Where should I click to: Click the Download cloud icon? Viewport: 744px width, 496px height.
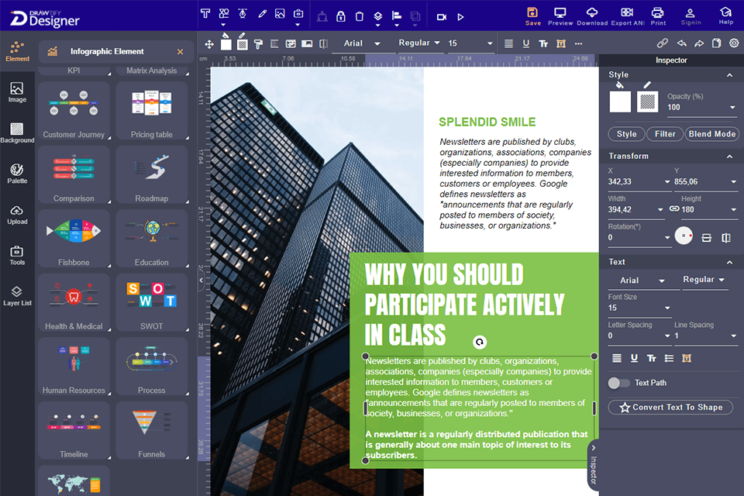click(592, 15)
